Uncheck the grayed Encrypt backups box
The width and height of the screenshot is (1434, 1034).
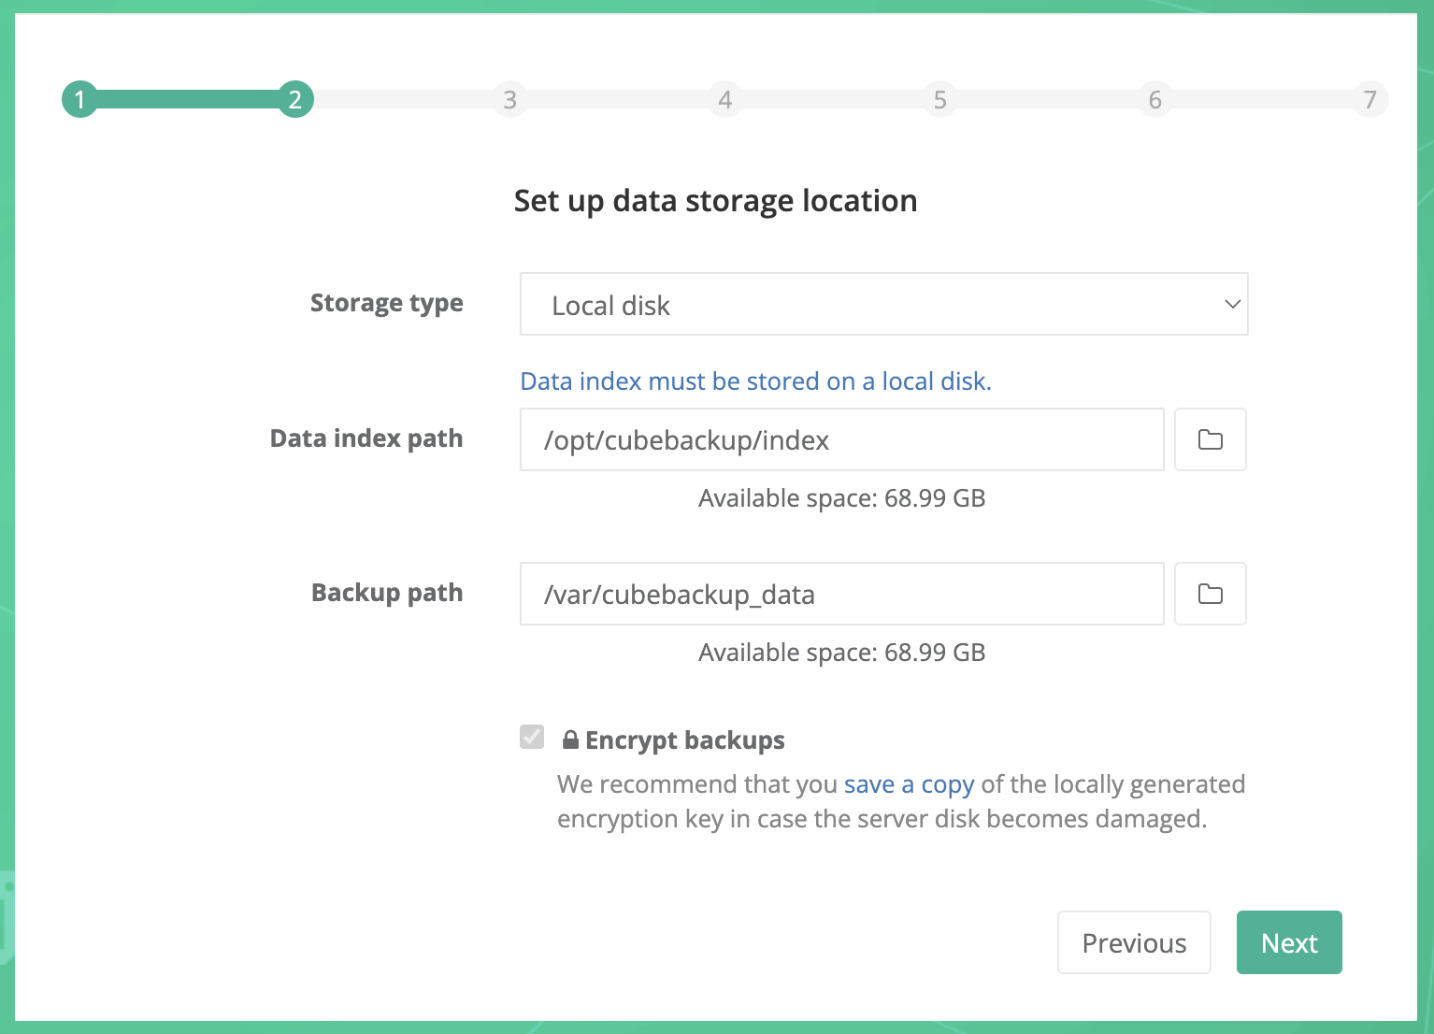(x=531, y=738)
